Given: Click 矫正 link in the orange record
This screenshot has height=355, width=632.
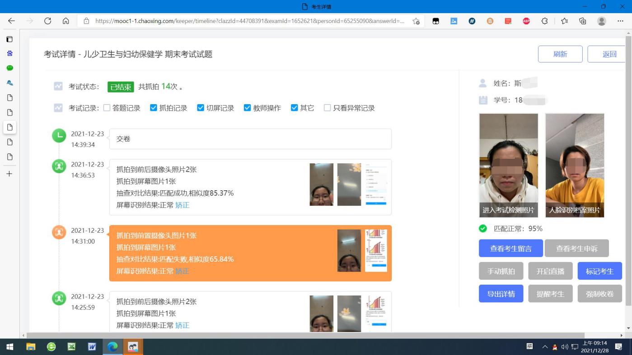Looking at the screenshot, I should tap(182, 271).
